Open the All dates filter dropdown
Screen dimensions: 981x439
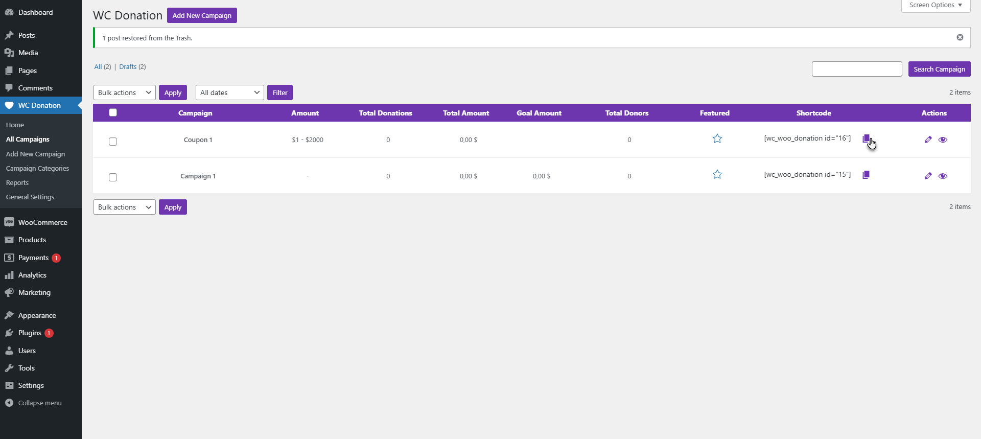(229, 93)
